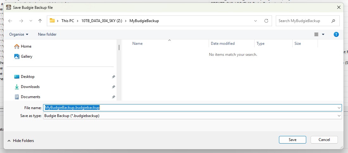
Task: Open view options dropdown arrow
Action: pyautogui.click(x=323, y=34)
